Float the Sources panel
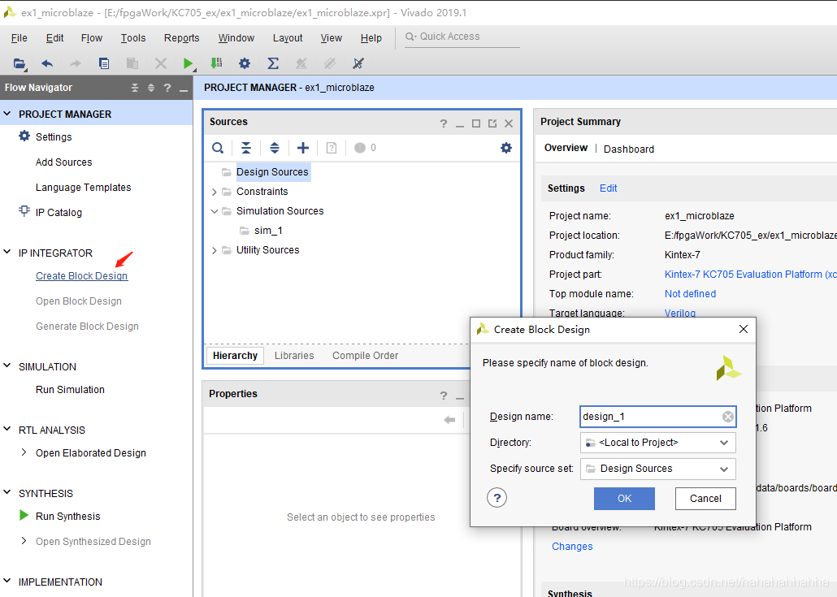The height and width of the screenshot is (597, 837). tap(492, 123)
